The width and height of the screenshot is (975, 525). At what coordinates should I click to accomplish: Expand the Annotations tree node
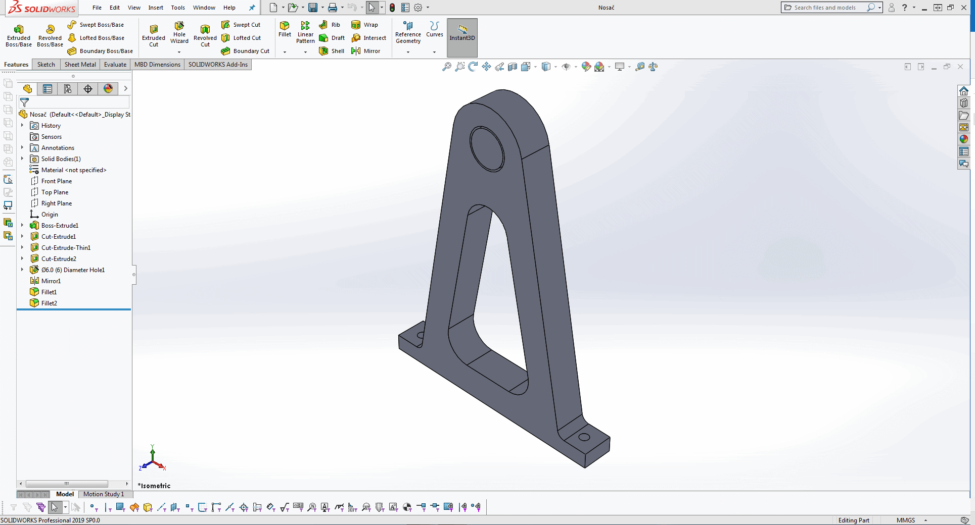click(22, 147)
